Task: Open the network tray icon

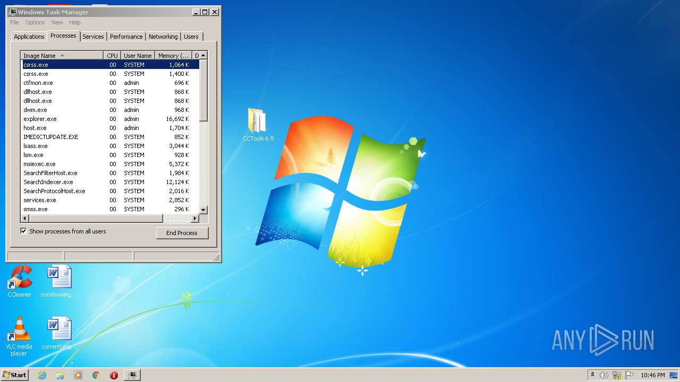Action: coord(617,375)
